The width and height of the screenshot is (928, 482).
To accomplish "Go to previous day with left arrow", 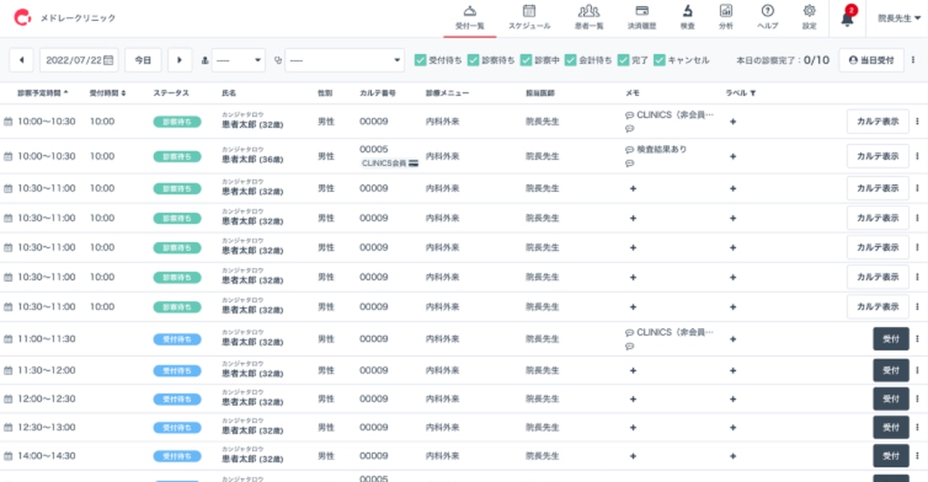I will pyautogui.click(x=21, y=60).
